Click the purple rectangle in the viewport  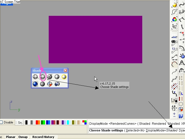95,40
